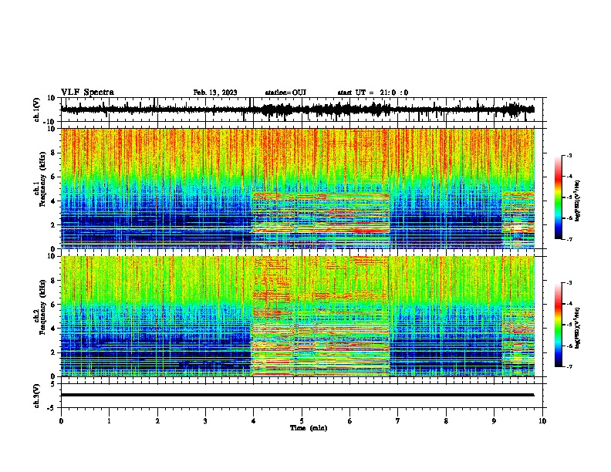Viewport: 611px width, 472px height.
Task: Click the ch.3 flat black trace
Action: pos(297,395)
